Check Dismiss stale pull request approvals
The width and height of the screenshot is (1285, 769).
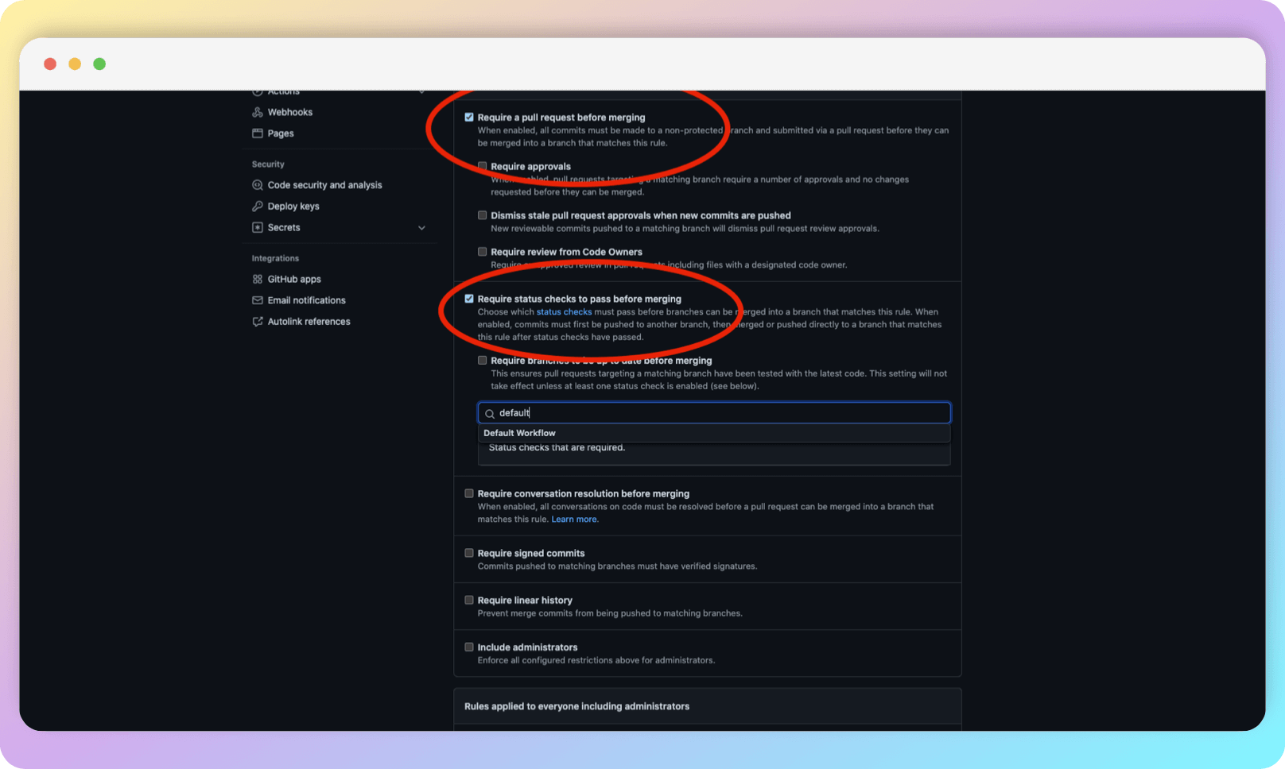(x=482, y=214)
